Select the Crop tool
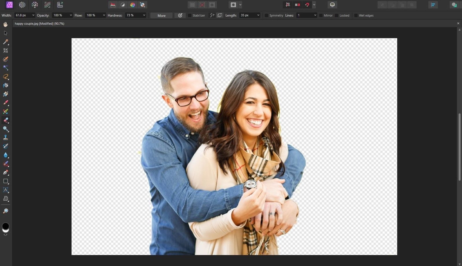The width and height of the screenshot is (462, 266). tap(5, 51)
